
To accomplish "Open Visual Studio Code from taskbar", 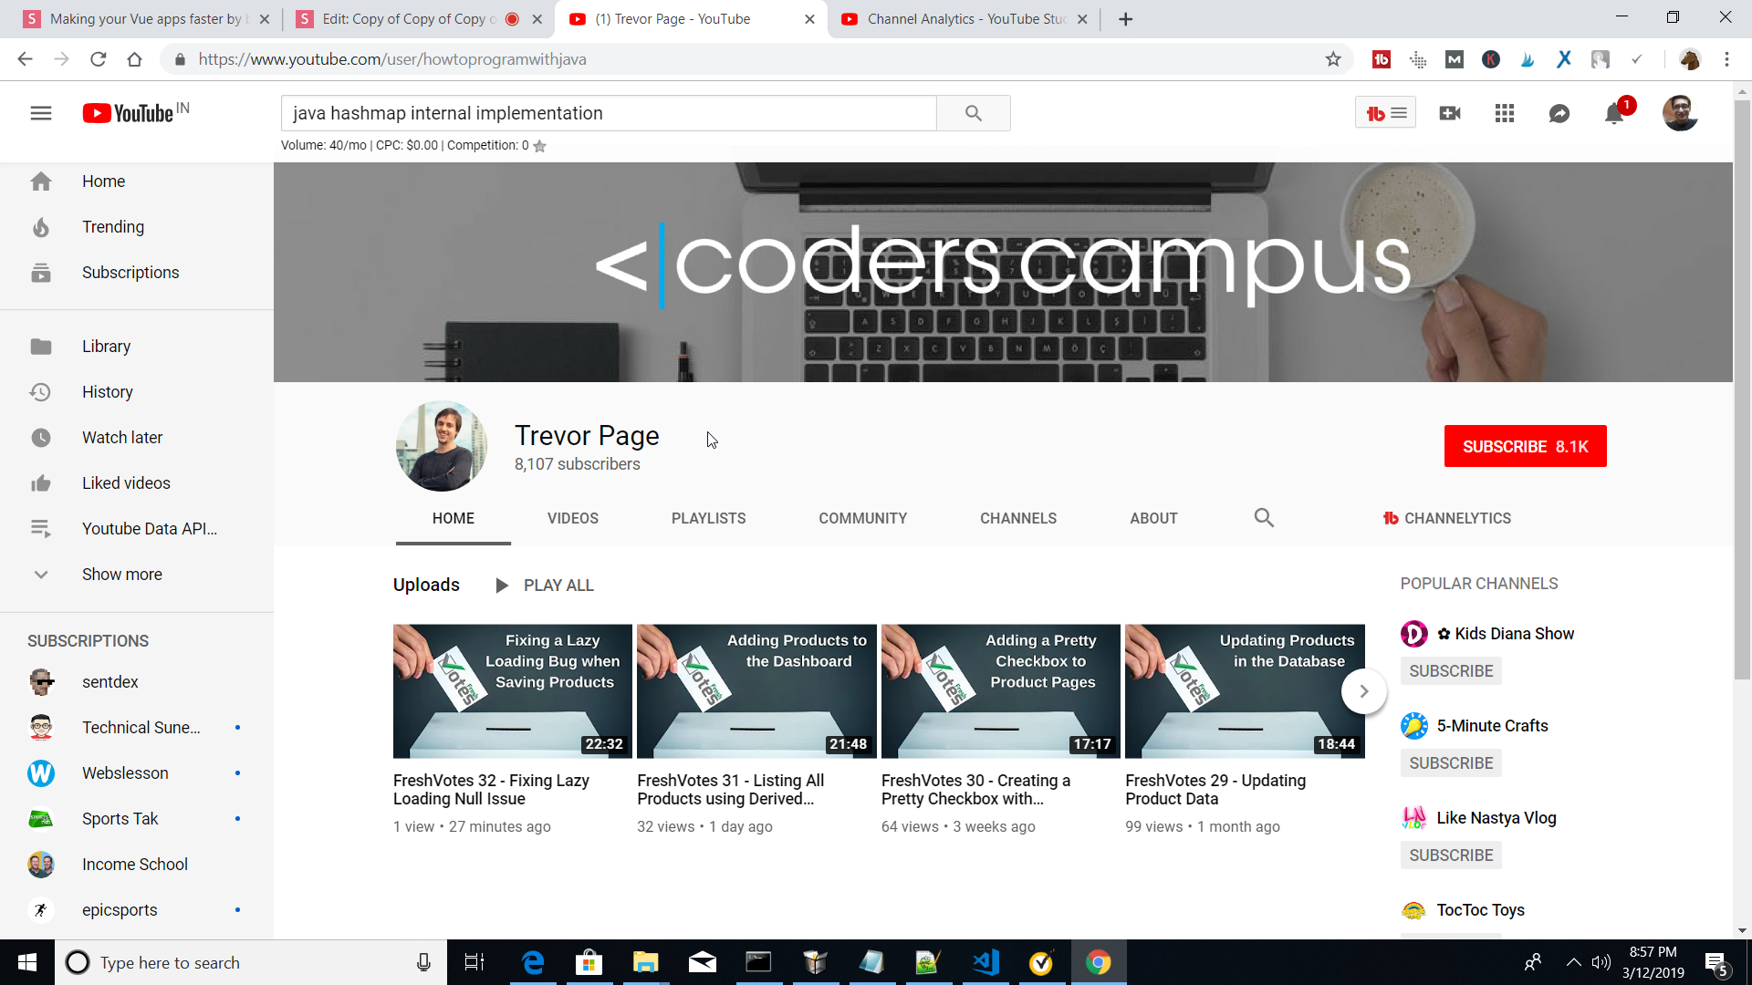I will pyautogui.click(x=986, y=962).
